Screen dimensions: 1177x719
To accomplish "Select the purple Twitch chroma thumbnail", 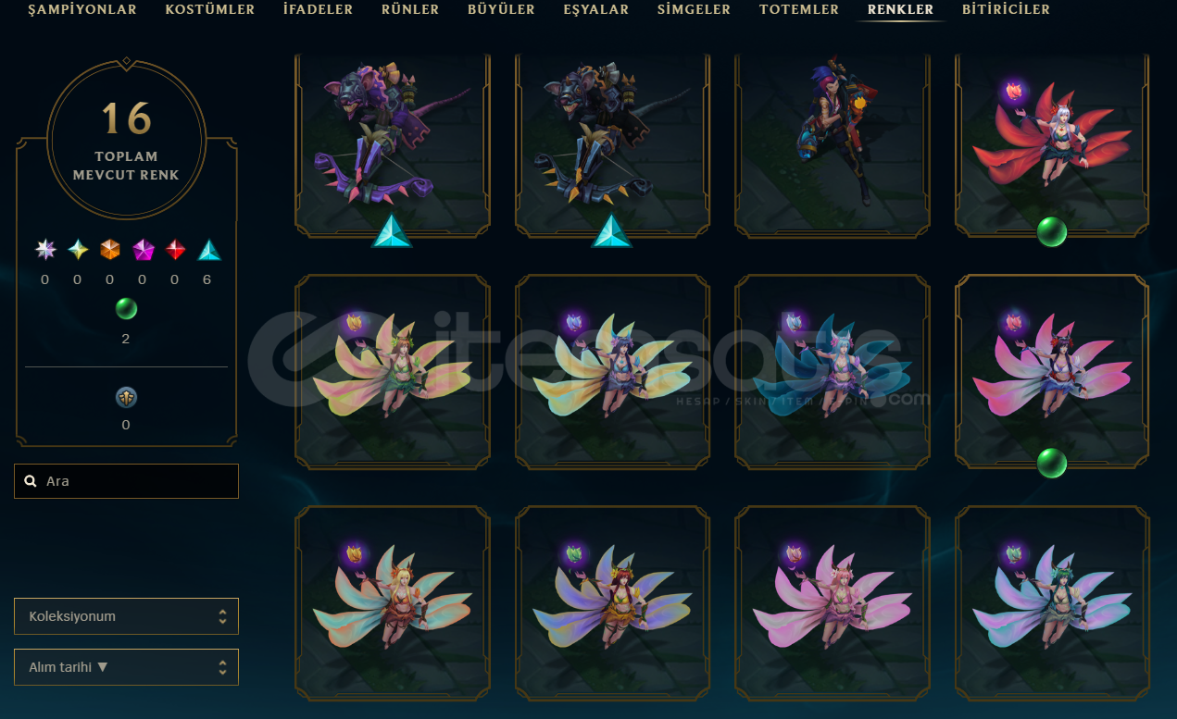I will [393, 144].
